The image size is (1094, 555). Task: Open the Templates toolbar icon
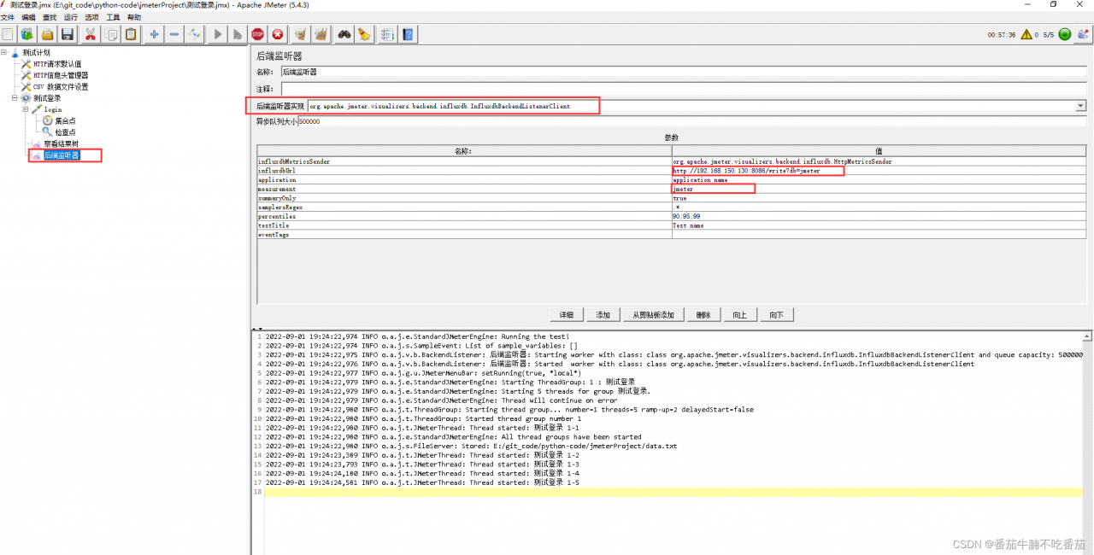(27, 34)
